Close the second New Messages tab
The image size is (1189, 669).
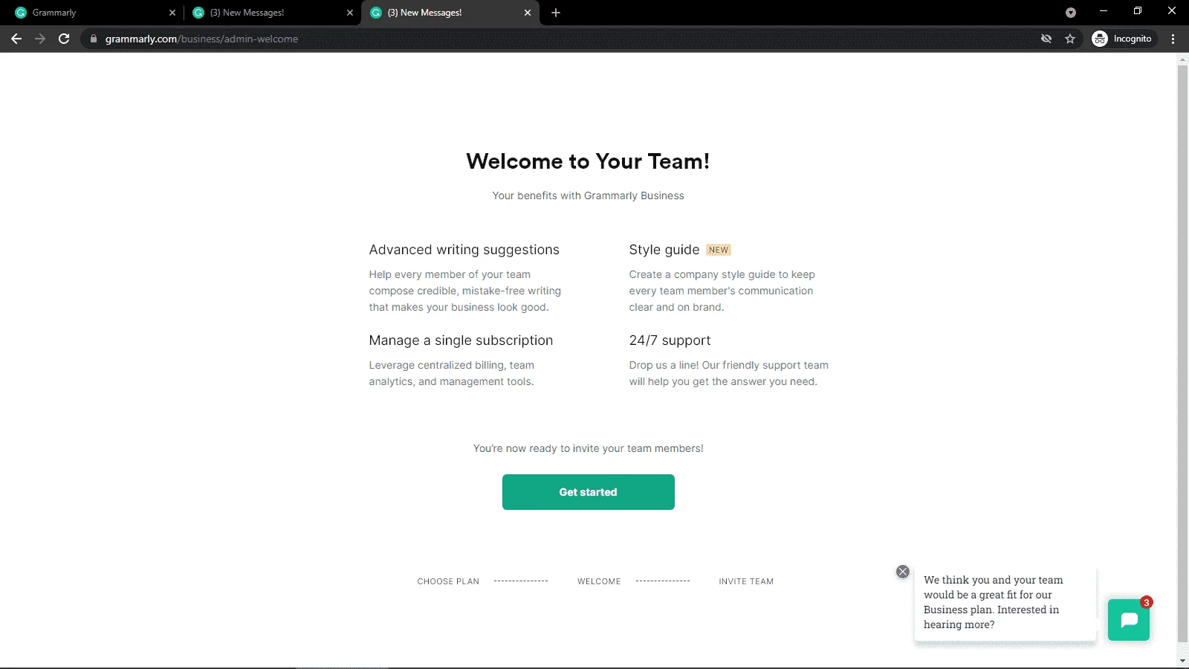click(x=350, y=13)
